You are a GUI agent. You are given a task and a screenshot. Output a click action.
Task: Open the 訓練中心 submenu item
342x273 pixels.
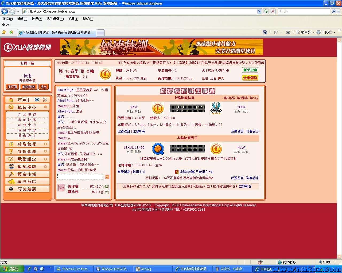point(27,125)
